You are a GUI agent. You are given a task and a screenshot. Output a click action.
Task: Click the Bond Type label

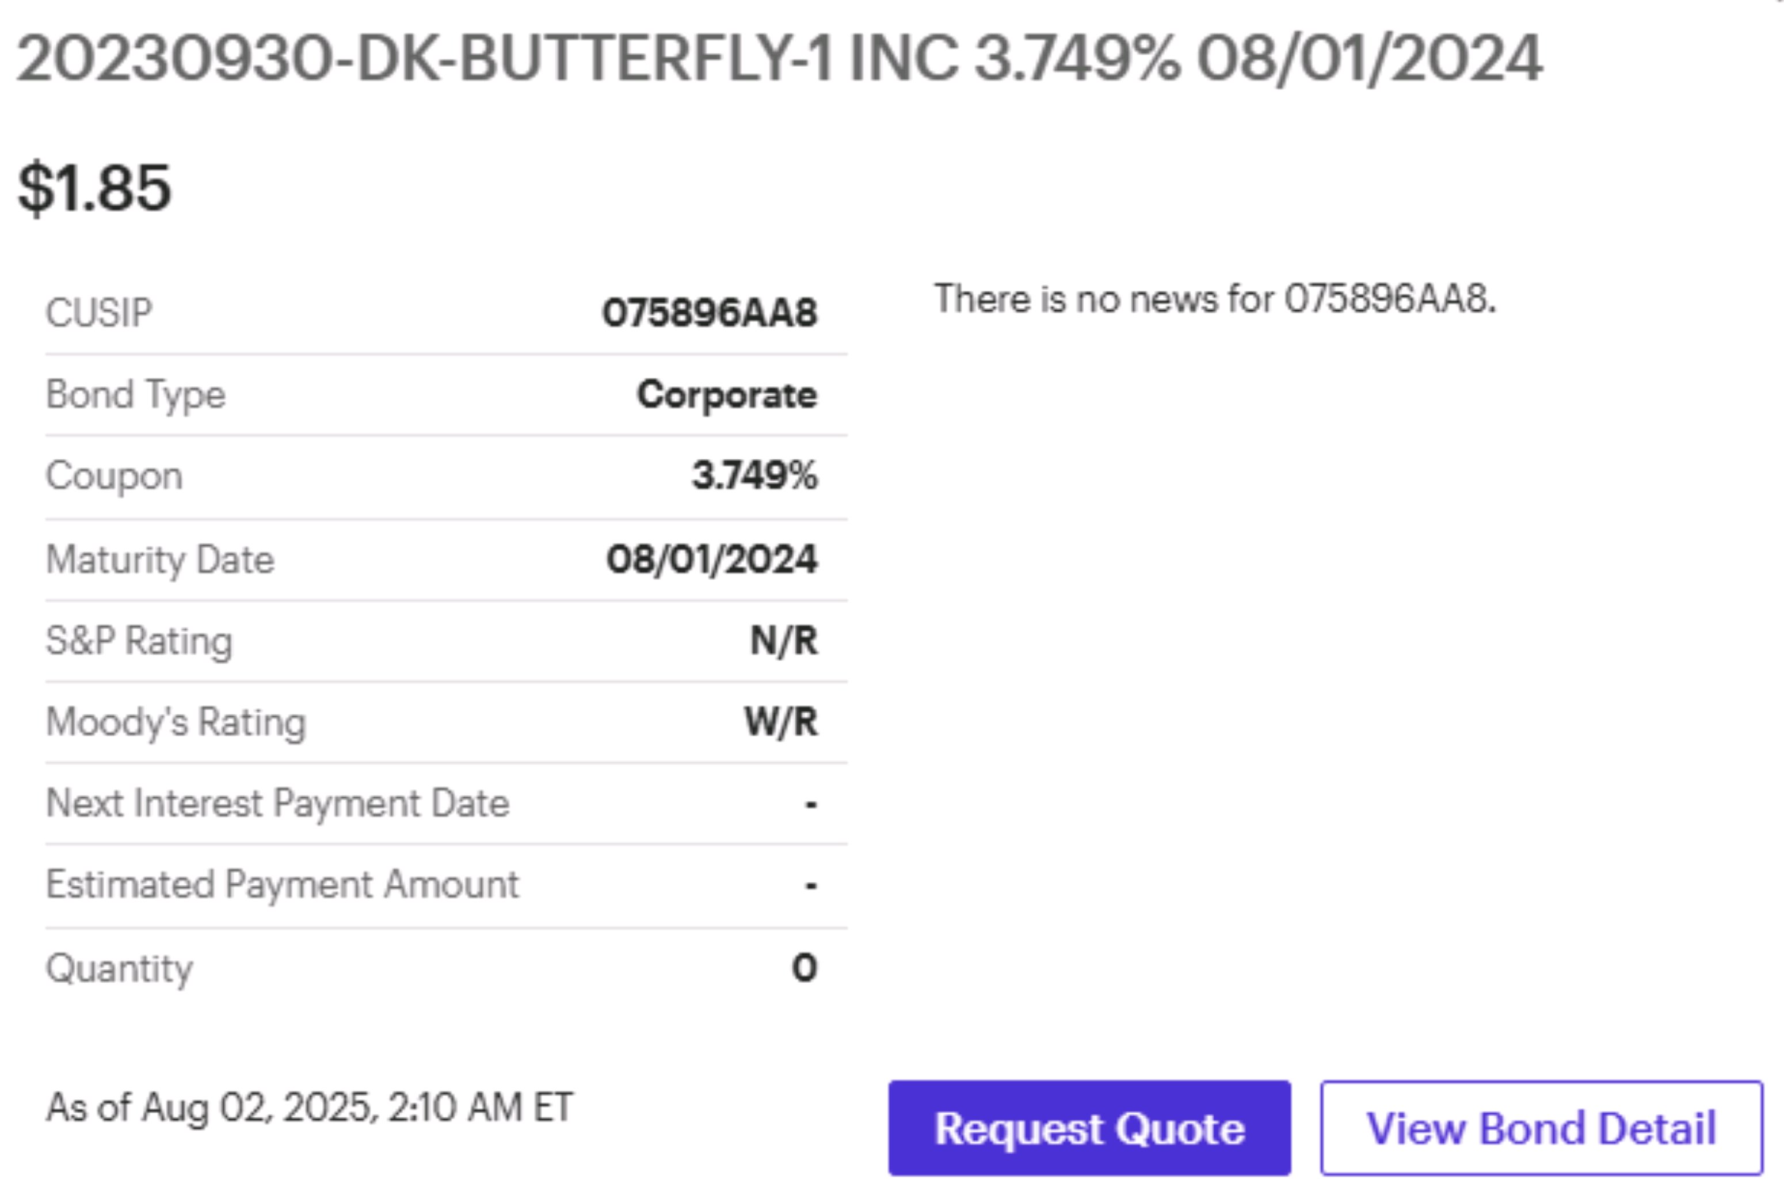135,394
